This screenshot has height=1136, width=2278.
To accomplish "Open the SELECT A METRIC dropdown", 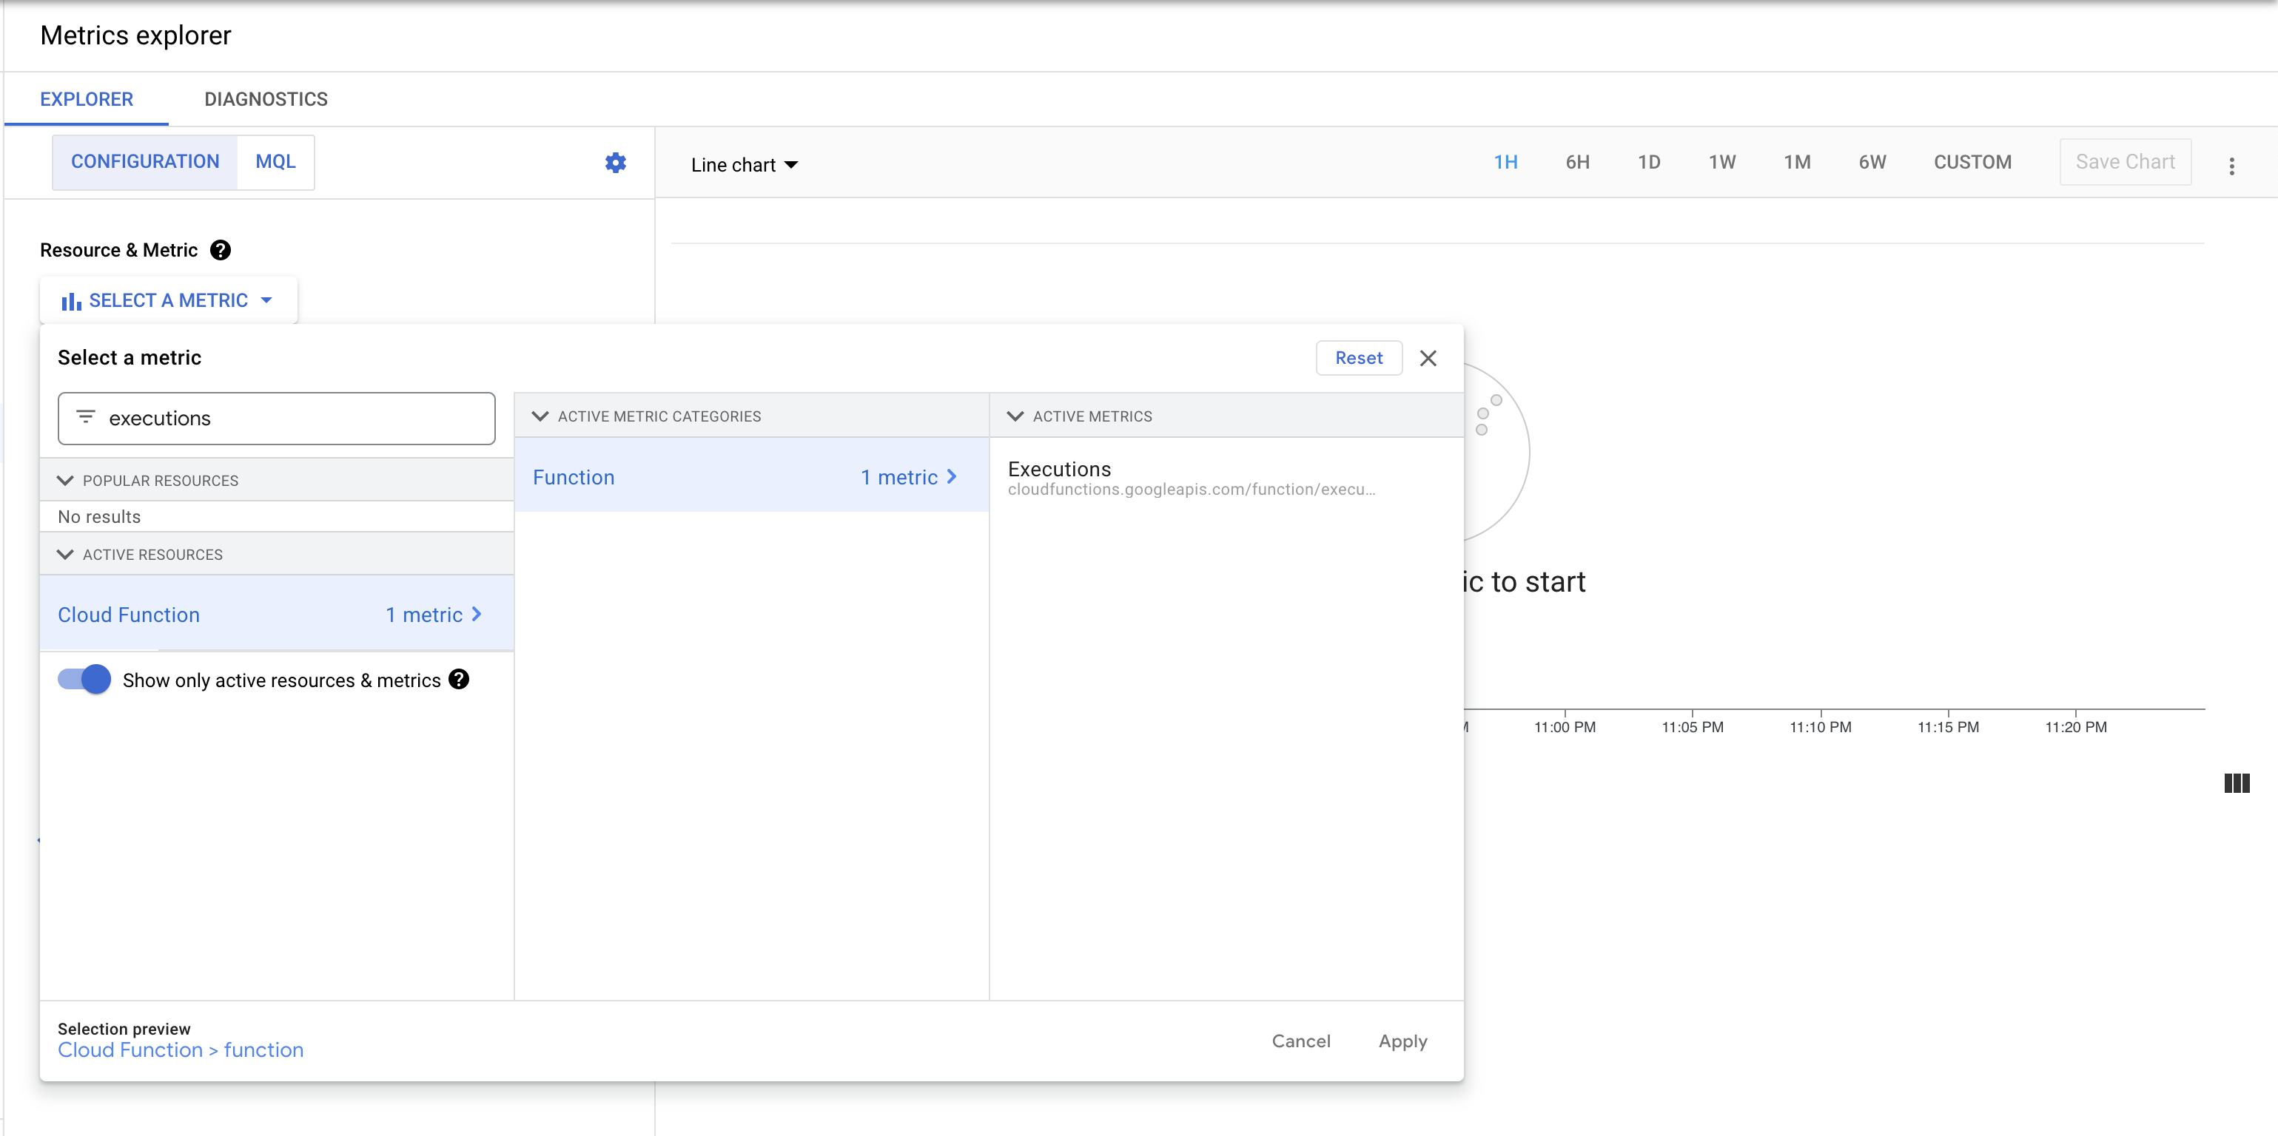I will tap(169, 300).
